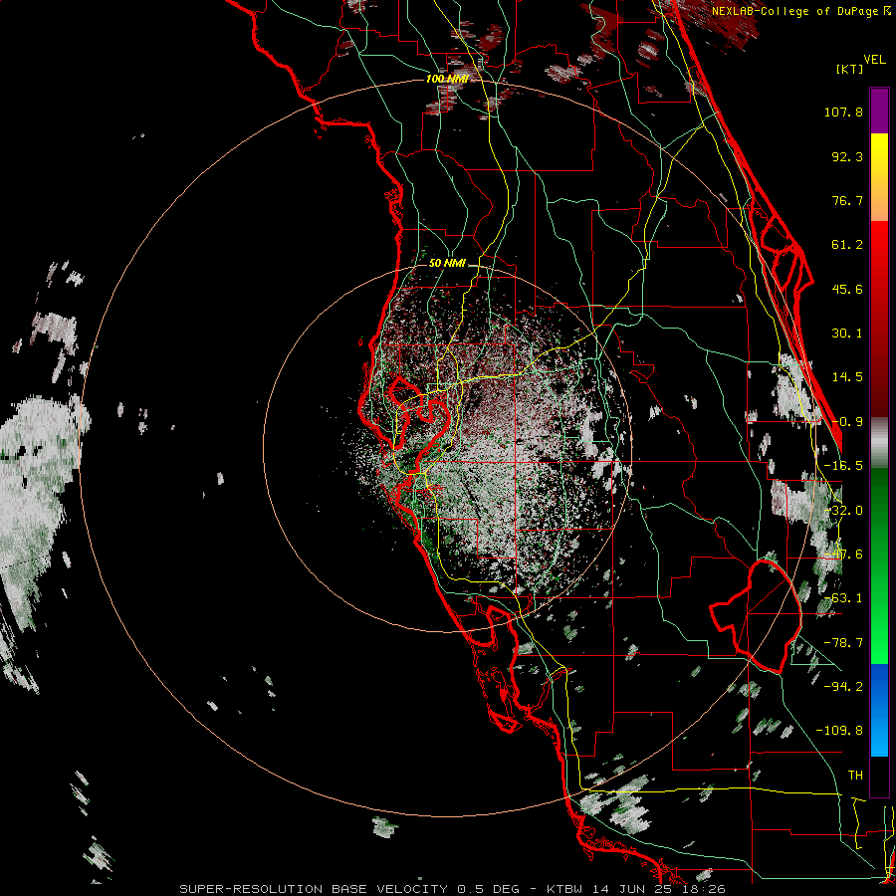Click the 61.2 velocity scale value
The height and width of the screenshot is (896, 896).
point(847,245)
